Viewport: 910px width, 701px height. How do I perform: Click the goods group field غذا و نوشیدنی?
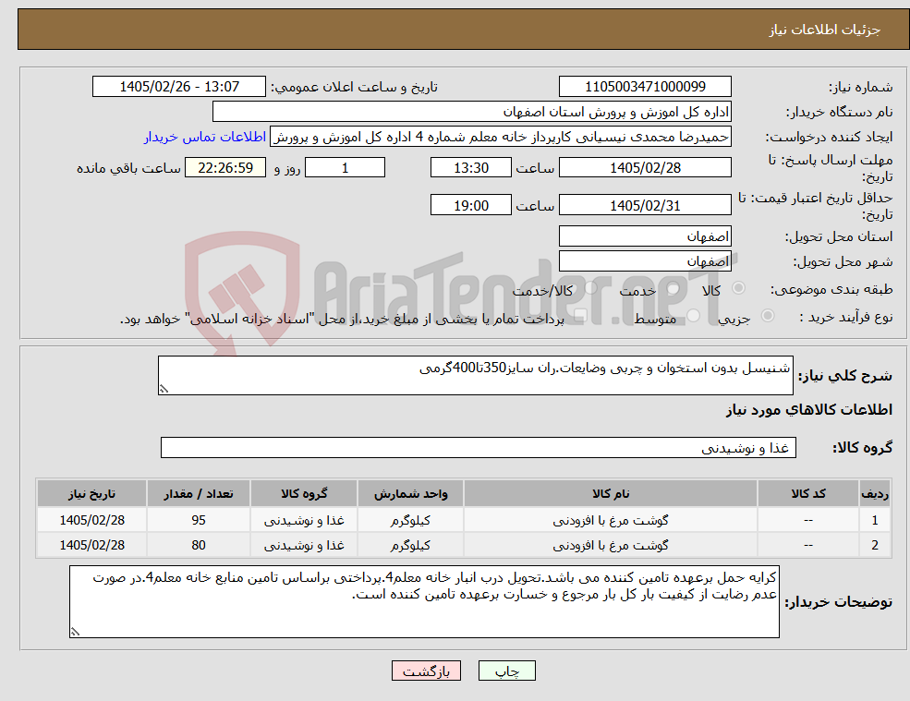tap(479, 447)
